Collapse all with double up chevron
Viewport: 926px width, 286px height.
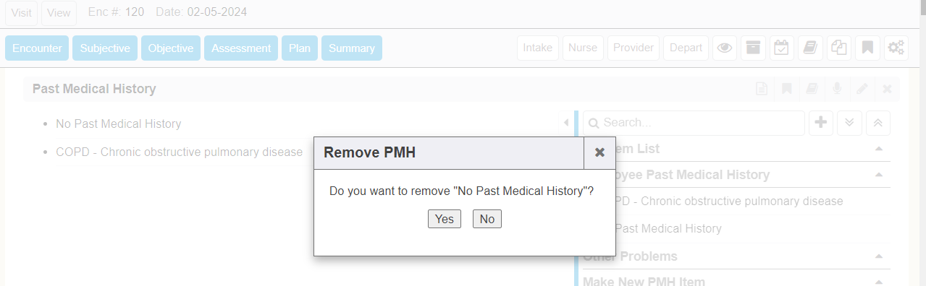(878, 123)
